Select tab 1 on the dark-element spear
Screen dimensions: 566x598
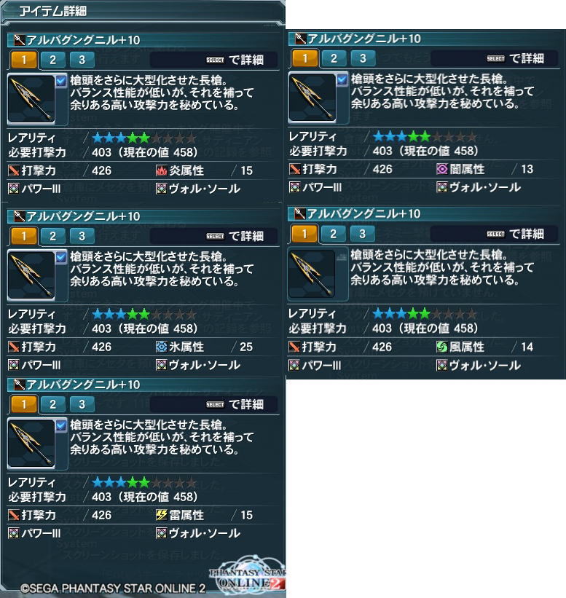coord(304,58)
